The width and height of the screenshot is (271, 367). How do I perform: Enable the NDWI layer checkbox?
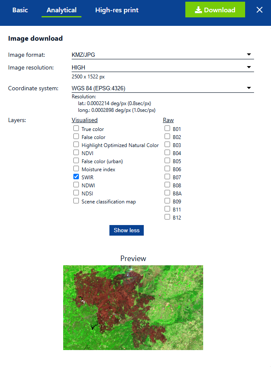coord(76,185)
